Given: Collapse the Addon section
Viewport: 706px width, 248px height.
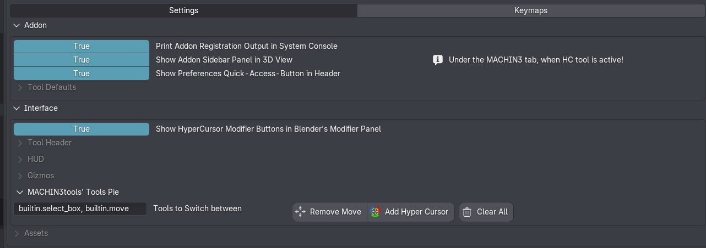Looking at the screenshot, I should tap(17, 25).
